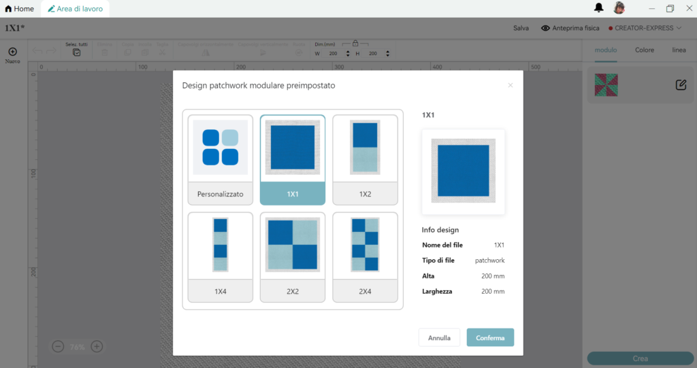Open the Home tab
This screenshot has width=697, height=368.
pos(19,9)
